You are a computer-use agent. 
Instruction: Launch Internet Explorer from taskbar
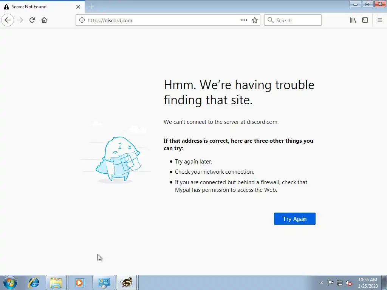(34, 282)
